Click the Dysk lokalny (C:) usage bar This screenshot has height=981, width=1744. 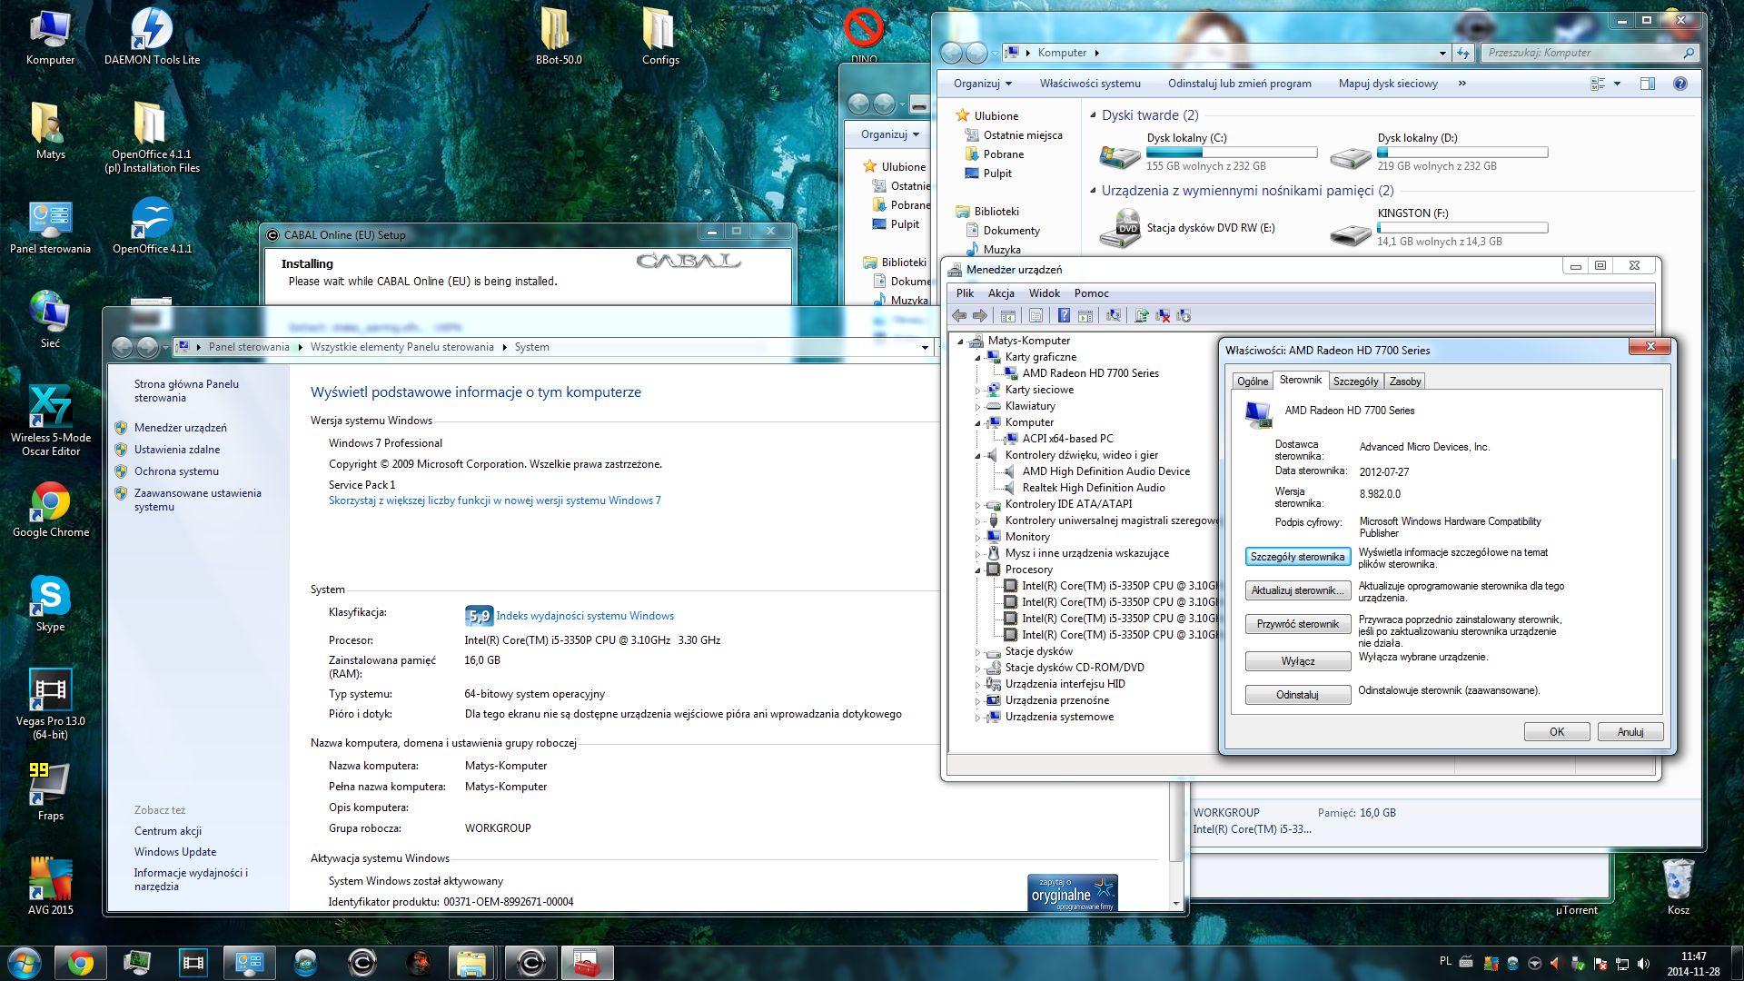coord(1231,153)
